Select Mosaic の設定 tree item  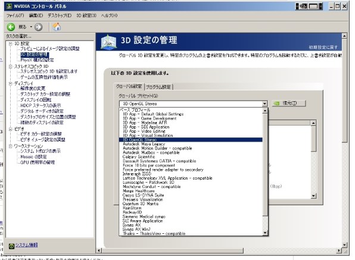tap(33, 156)
